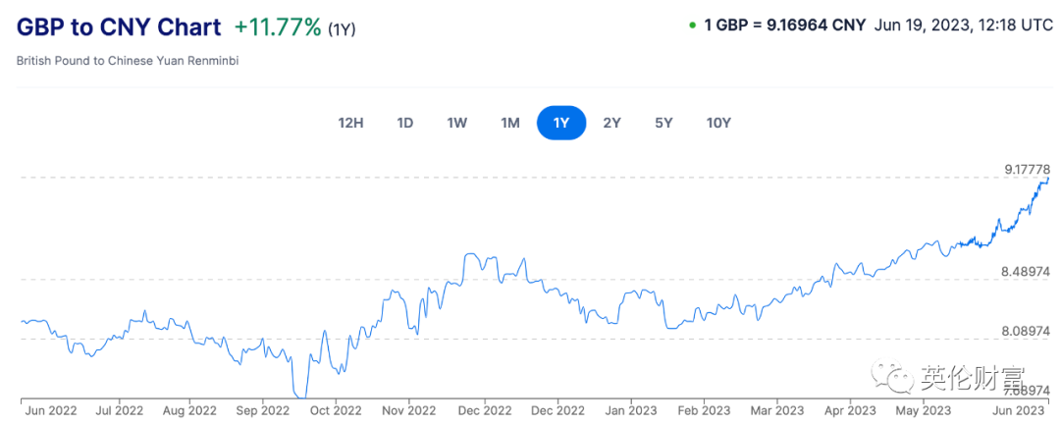
Task: Click the +11.77% change value
Action: (278, 27)
